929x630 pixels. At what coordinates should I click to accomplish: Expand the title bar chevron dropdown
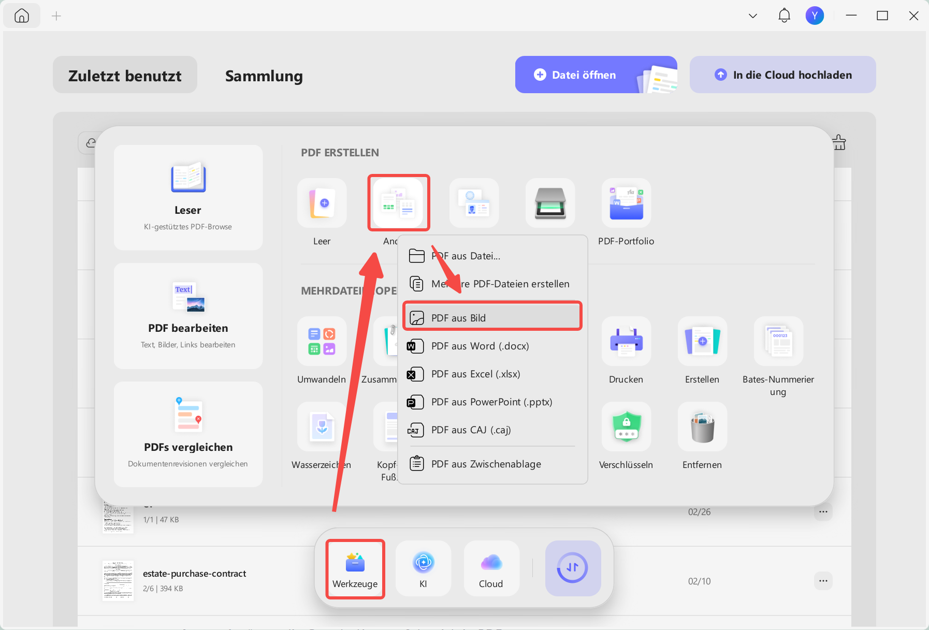click(x=753, y=16)
